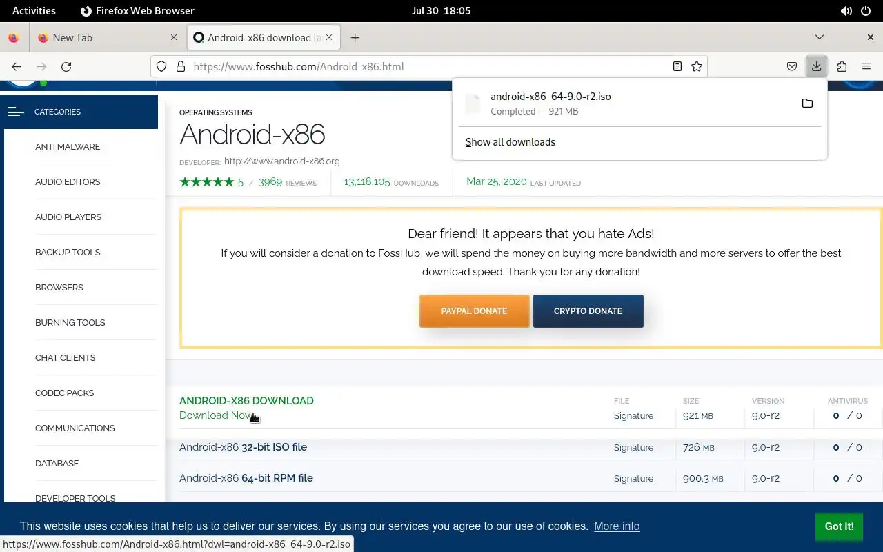Go back using the browser back arrow
The height and width of the screenshot is (552, 883).
[17, 66]
